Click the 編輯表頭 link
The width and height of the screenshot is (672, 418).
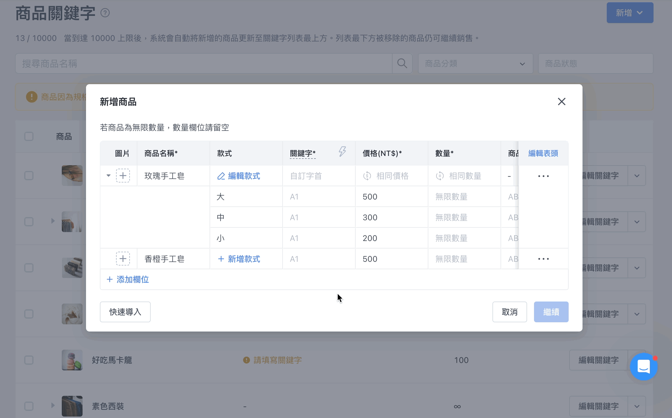point(543,153)
